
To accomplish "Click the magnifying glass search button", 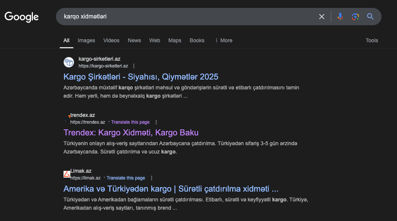I will tap(370, 17).
